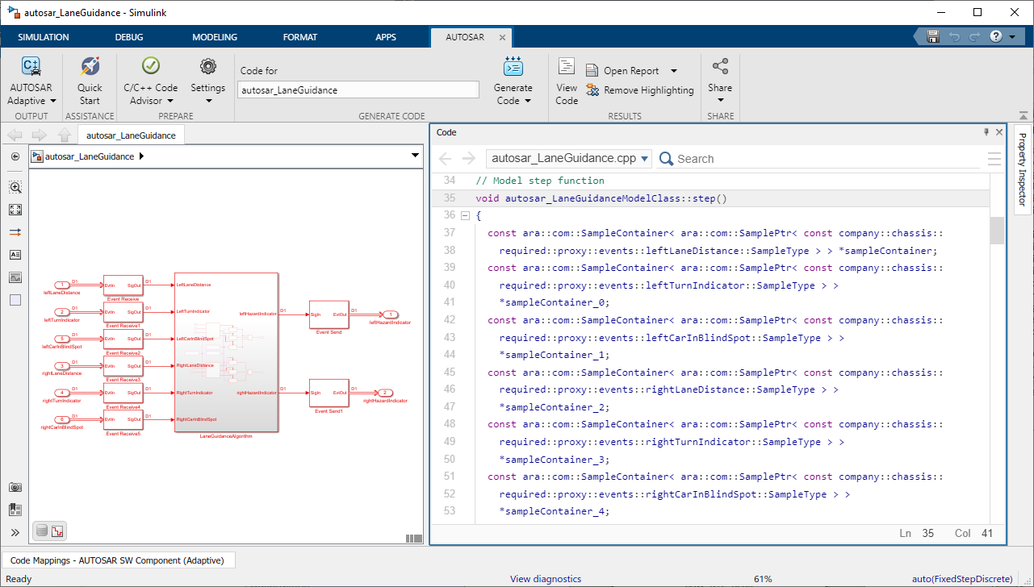Switch to the SIMULATION tab
1034x587 pixels.
click(44, 37)
